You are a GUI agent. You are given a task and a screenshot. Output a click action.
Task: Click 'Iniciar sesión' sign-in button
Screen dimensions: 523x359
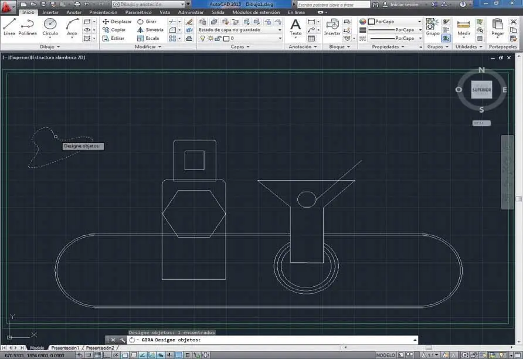pos(400,4)
